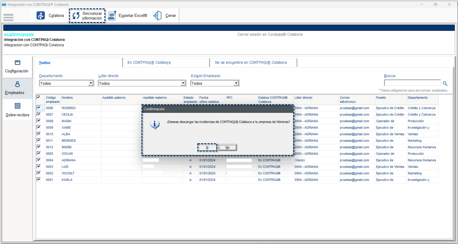Click the Sincronizar información icon
Screen dimensions: 458x244
click(76, 16)
